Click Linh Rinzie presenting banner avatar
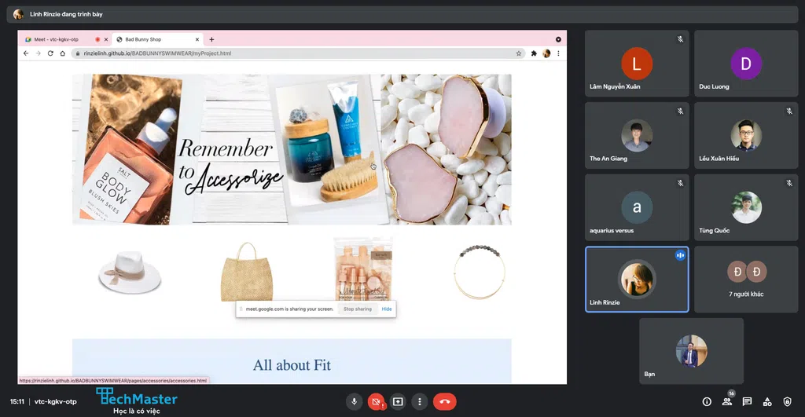The width and height of the screenshot is (805, 417). point(18,14)
